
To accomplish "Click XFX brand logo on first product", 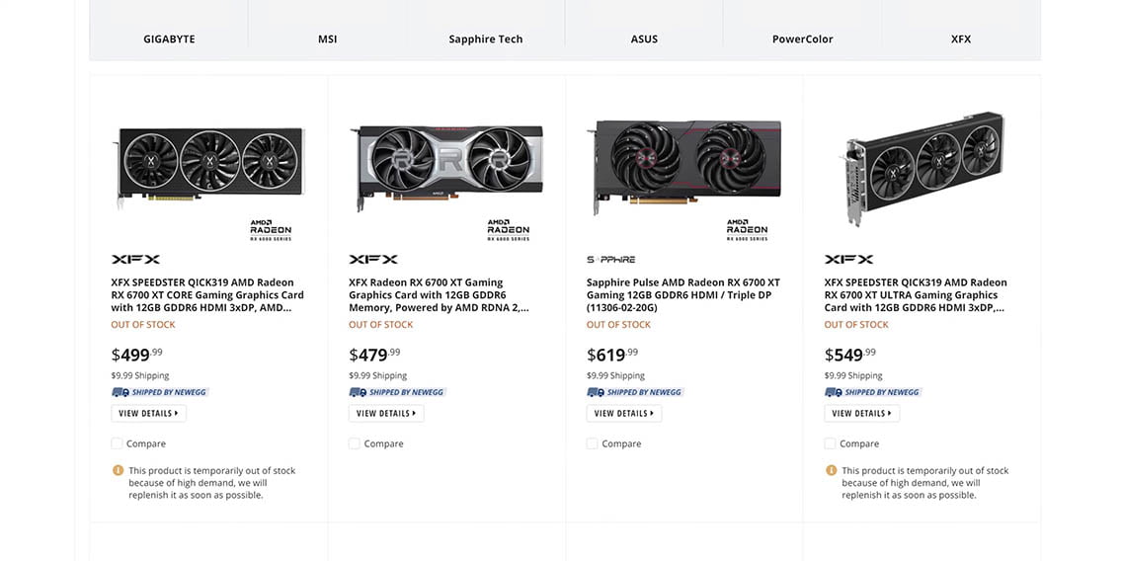I will point(135,259).
